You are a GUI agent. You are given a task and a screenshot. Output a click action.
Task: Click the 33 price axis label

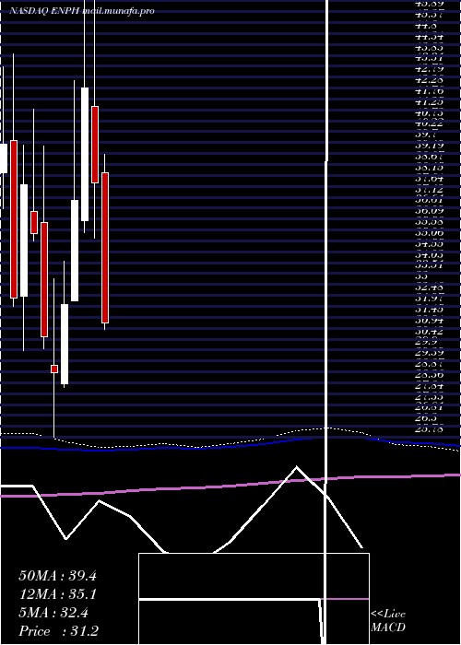[423, 276]
